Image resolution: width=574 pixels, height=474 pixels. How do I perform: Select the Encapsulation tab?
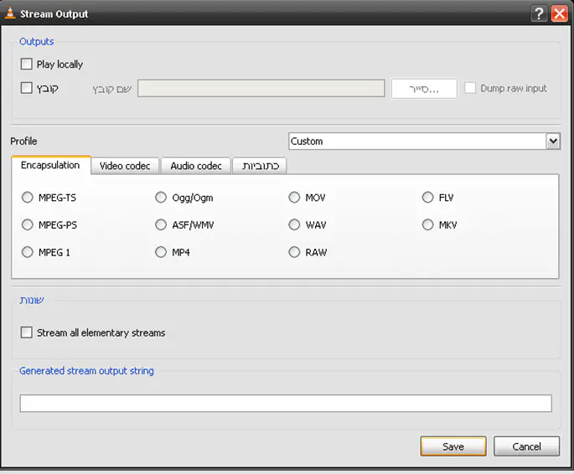50,165
